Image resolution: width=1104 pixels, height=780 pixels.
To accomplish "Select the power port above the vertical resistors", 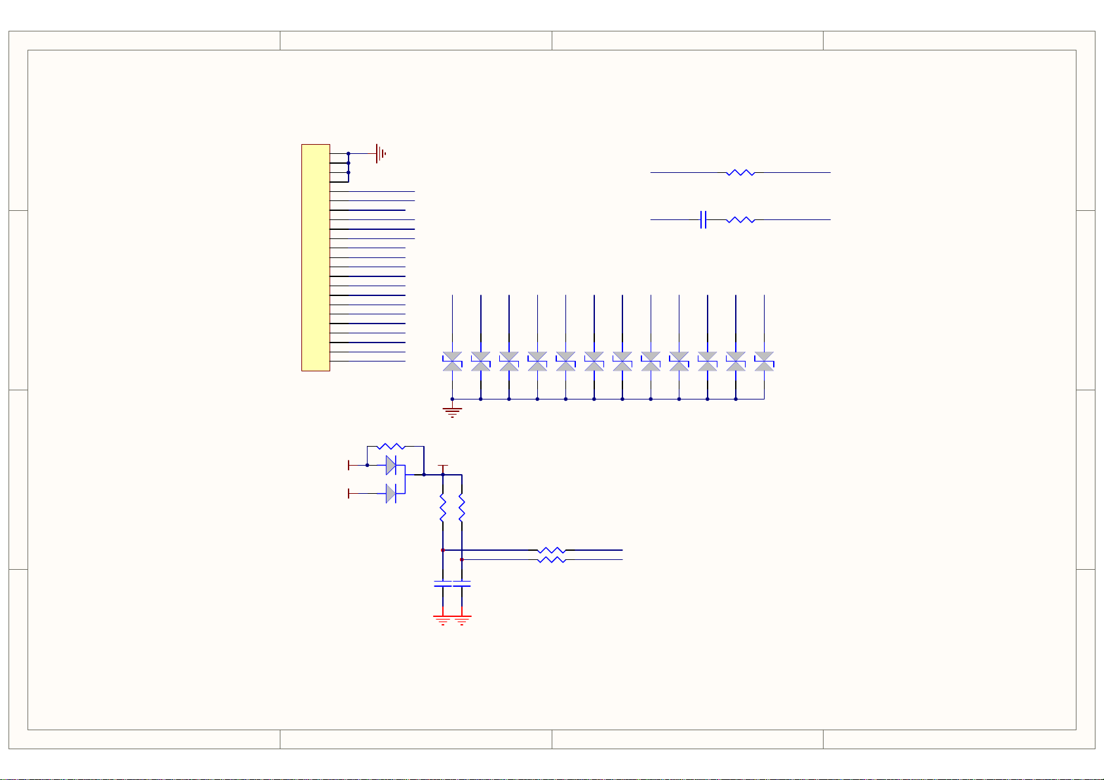I will [x=443, y=468].
